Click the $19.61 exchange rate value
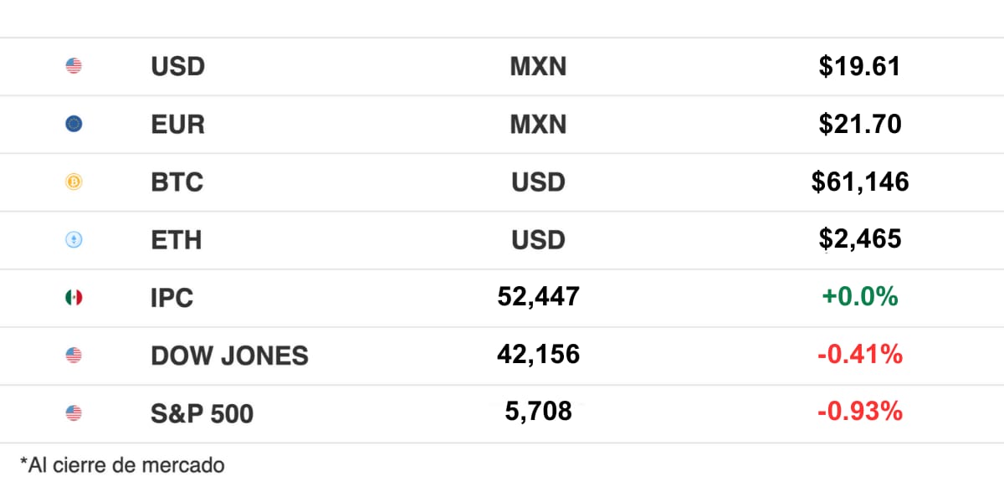Viewport: 1004px width, 502px height. pyautogui.click(x=859, y=66)
